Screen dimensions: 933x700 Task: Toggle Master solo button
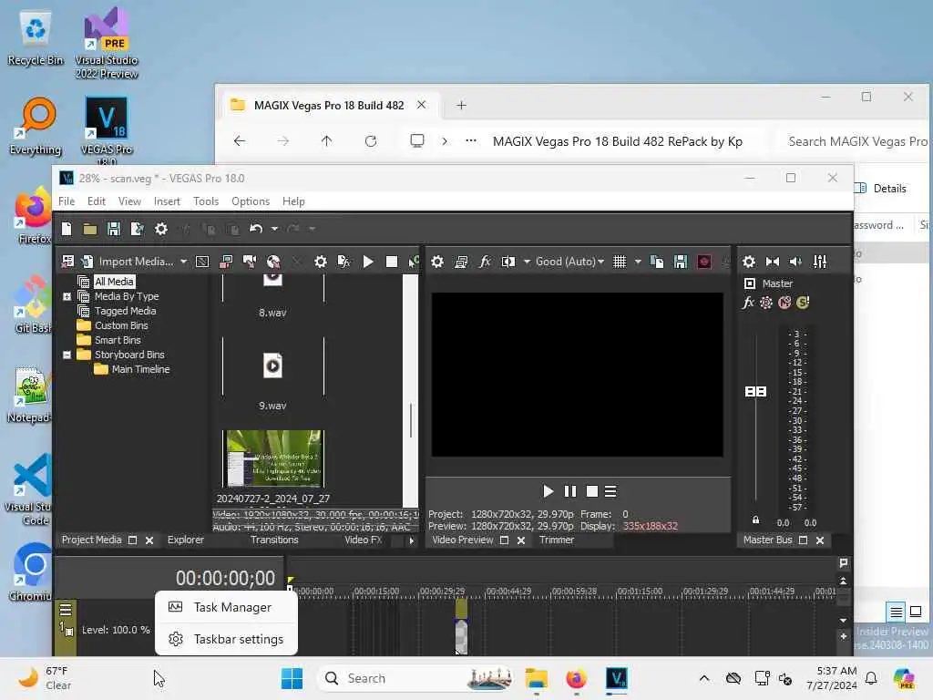coord(803,303)
